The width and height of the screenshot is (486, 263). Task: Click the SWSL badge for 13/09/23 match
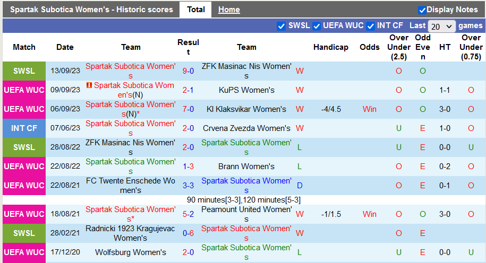[x=24, y=71]
